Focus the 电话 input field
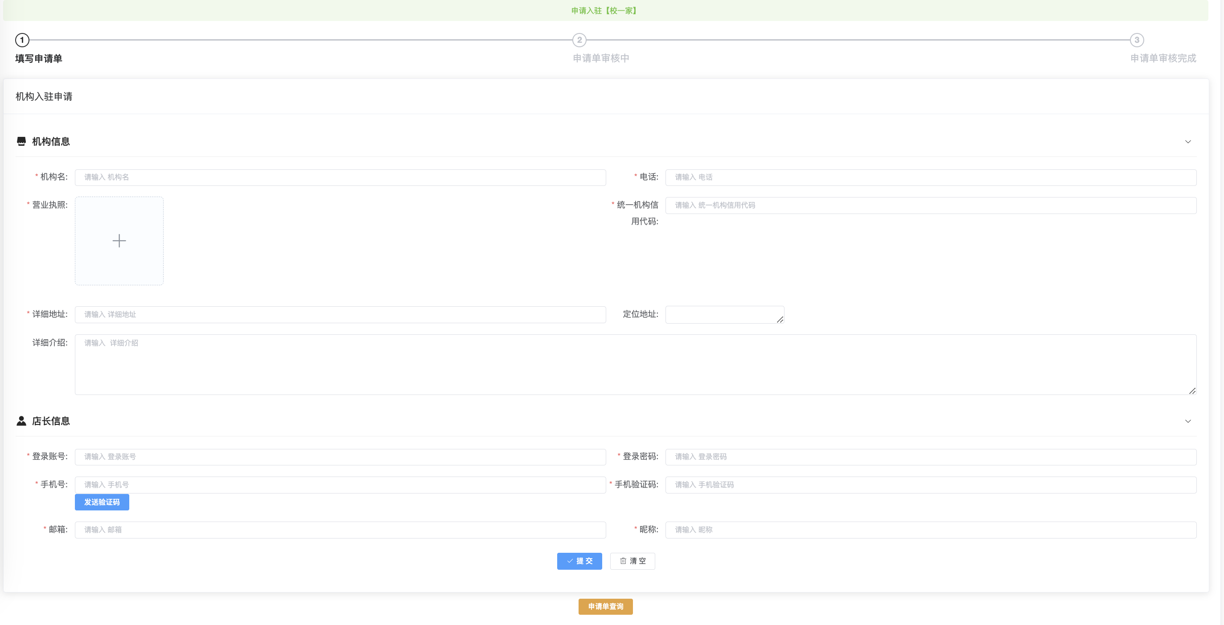 (930, 177)
